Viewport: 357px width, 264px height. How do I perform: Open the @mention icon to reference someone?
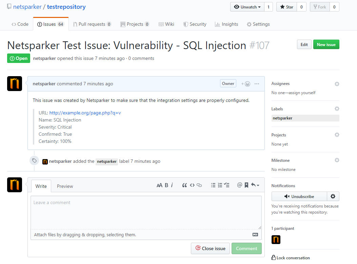coord(240,185)
